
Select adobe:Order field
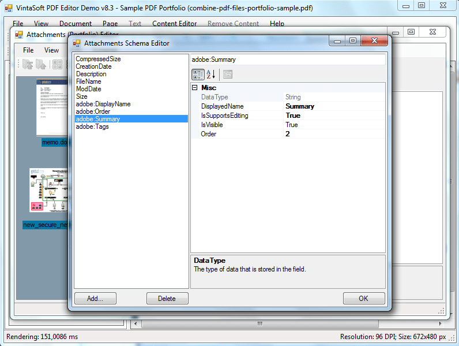pyautogui.click(x=131, y=111)
